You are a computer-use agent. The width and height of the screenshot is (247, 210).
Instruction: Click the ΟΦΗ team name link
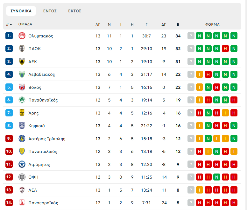tap(33, 177)
